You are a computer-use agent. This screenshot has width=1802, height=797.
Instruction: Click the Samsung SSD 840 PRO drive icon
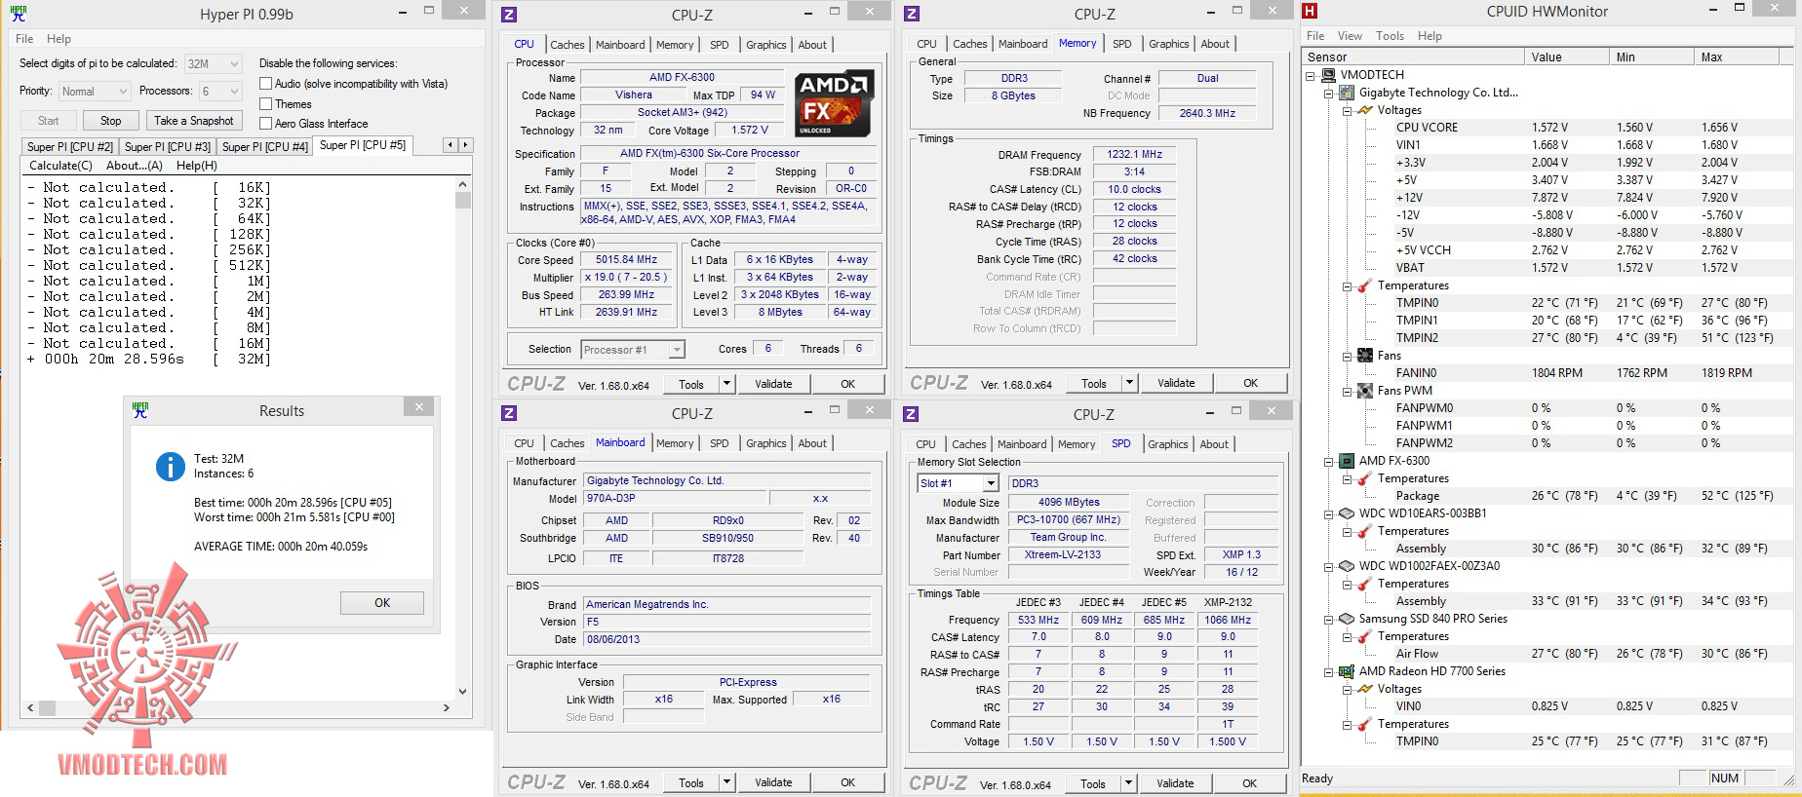tap(1347, 619)
